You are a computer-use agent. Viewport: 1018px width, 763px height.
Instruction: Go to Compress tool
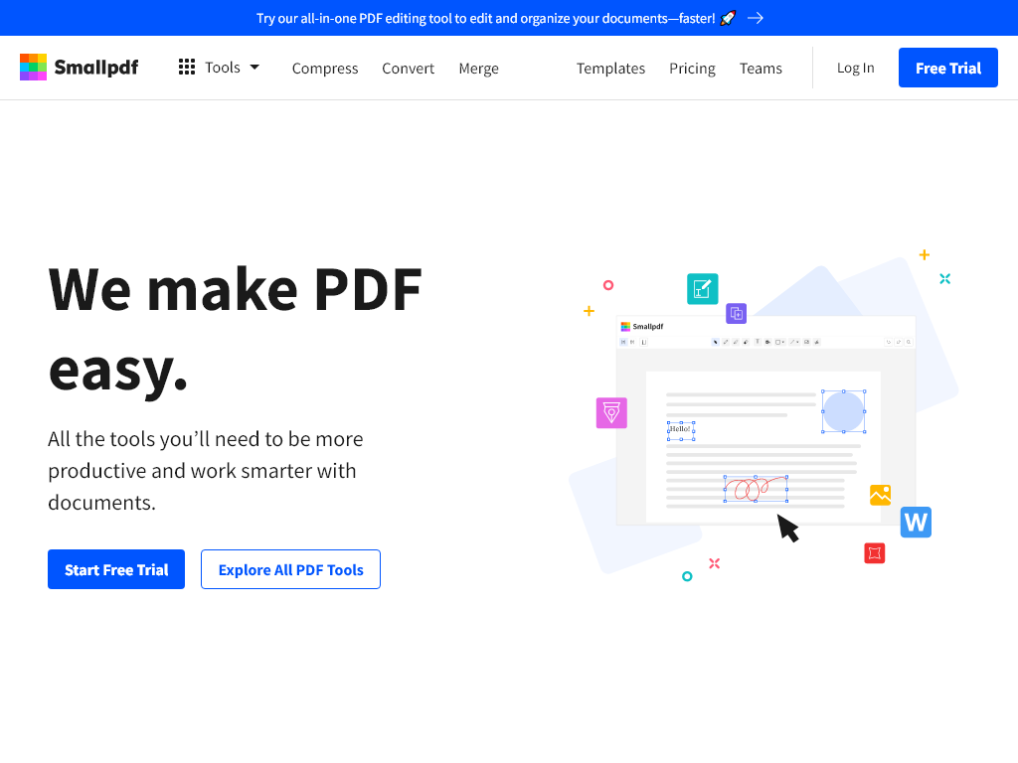point(325,69)
